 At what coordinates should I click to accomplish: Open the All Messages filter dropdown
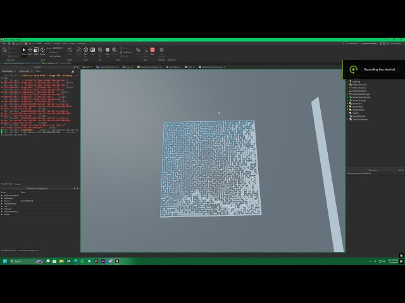click(9, 71)
